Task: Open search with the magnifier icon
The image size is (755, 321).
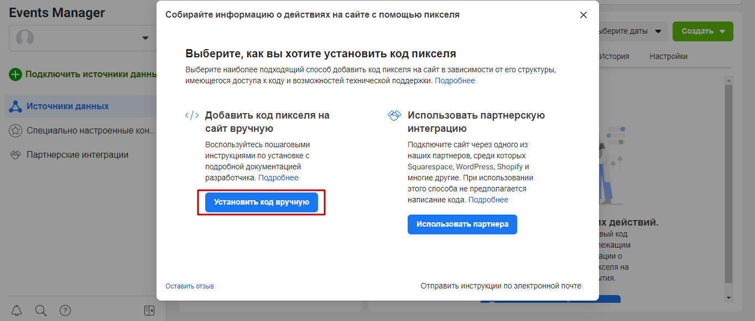Action: pos(41,310)
